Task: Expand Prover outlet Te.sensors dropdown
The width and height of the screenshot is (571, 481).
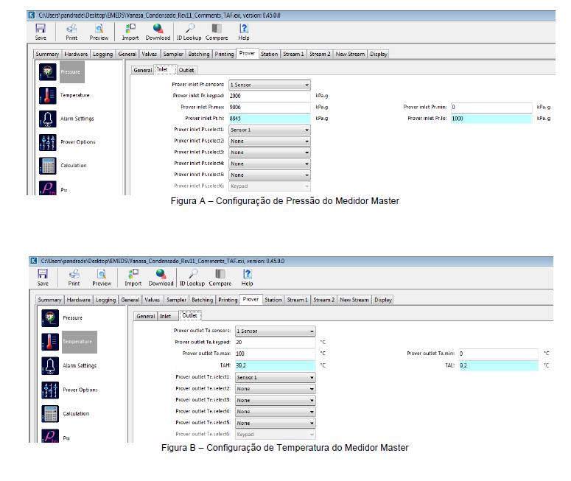Action: [276, 331]
